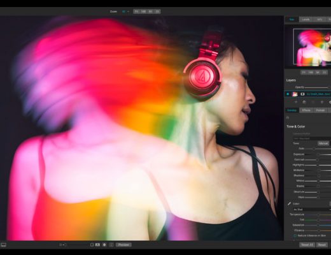Adjust the Highlights slider

click(318, 165)
